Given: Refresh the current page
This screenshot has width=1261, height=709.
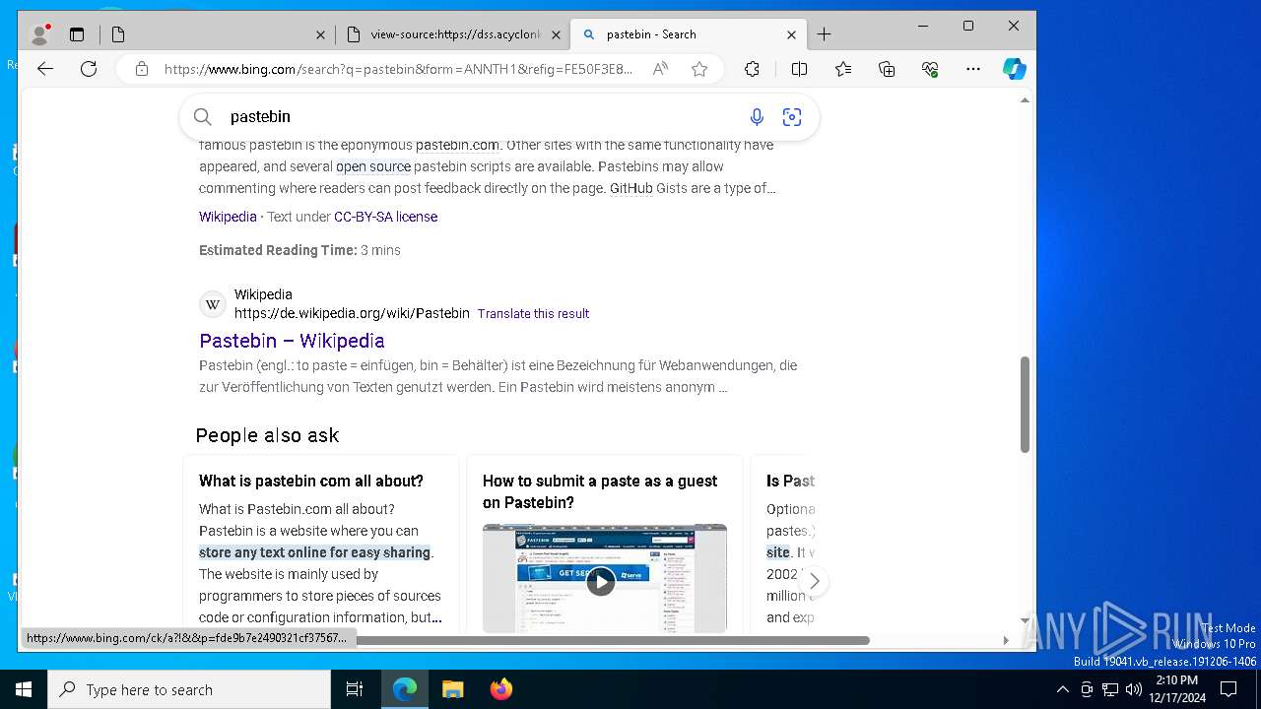Looking at the screenshot, I should tap(89, 69).
